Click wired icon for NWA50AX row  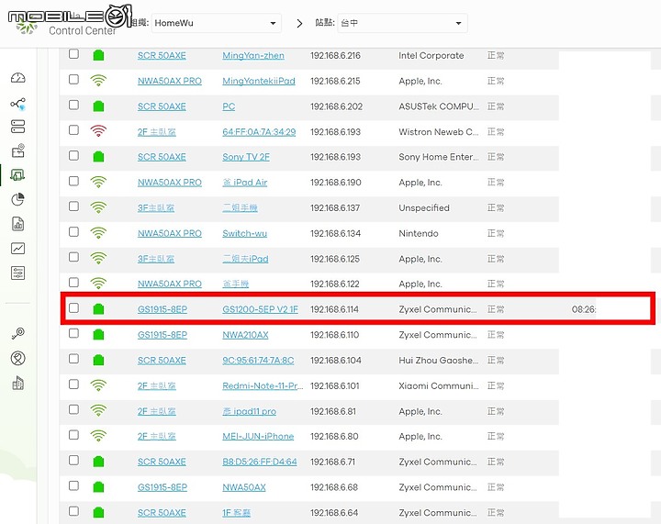(98, 487)
